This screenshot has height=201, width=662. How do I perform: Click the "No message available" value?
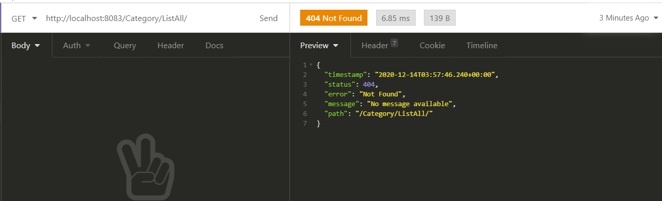tap(410, 104)
